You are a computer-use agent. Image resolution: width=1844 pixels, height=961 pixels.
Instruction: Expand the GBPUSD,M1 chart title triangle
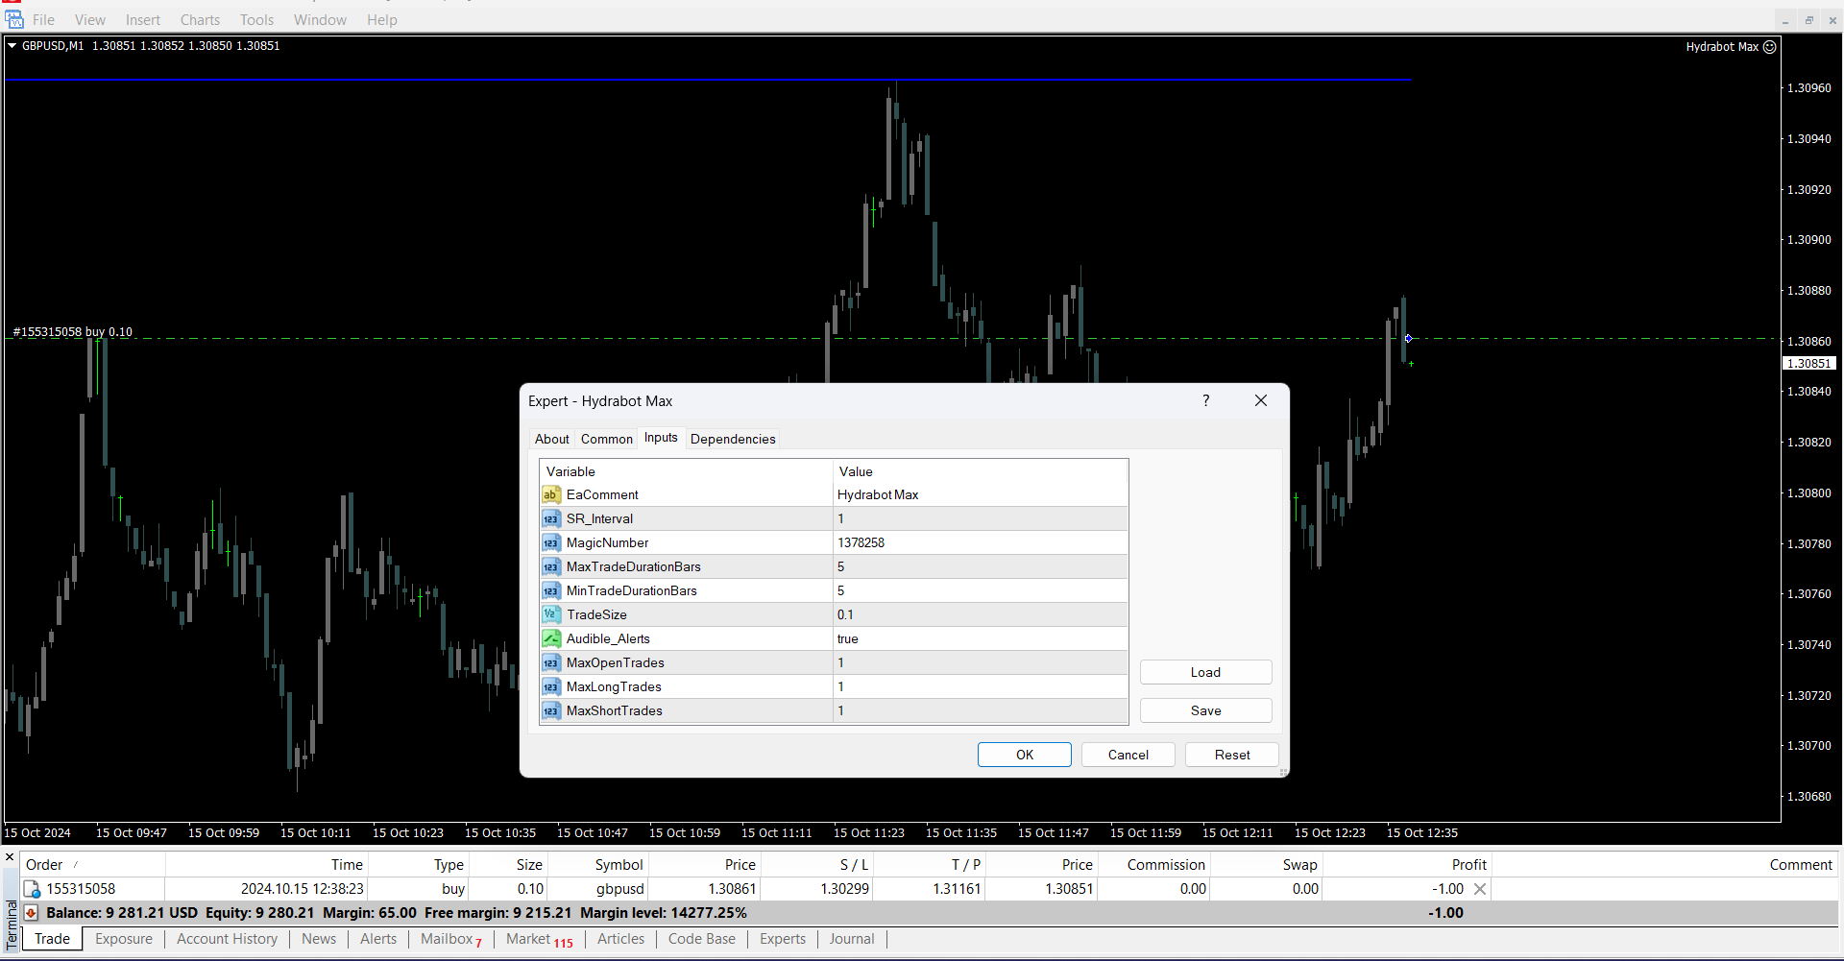[12, 45]
